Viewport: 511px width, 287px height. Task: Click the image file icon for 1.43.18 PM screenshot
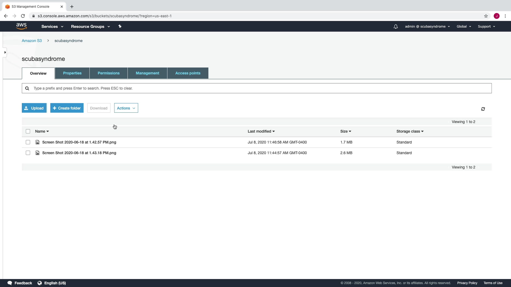38,153
